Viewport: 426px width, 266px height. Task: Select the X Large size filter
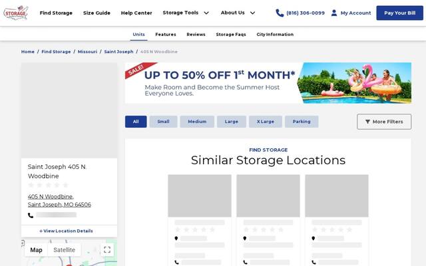coord(266,122)
